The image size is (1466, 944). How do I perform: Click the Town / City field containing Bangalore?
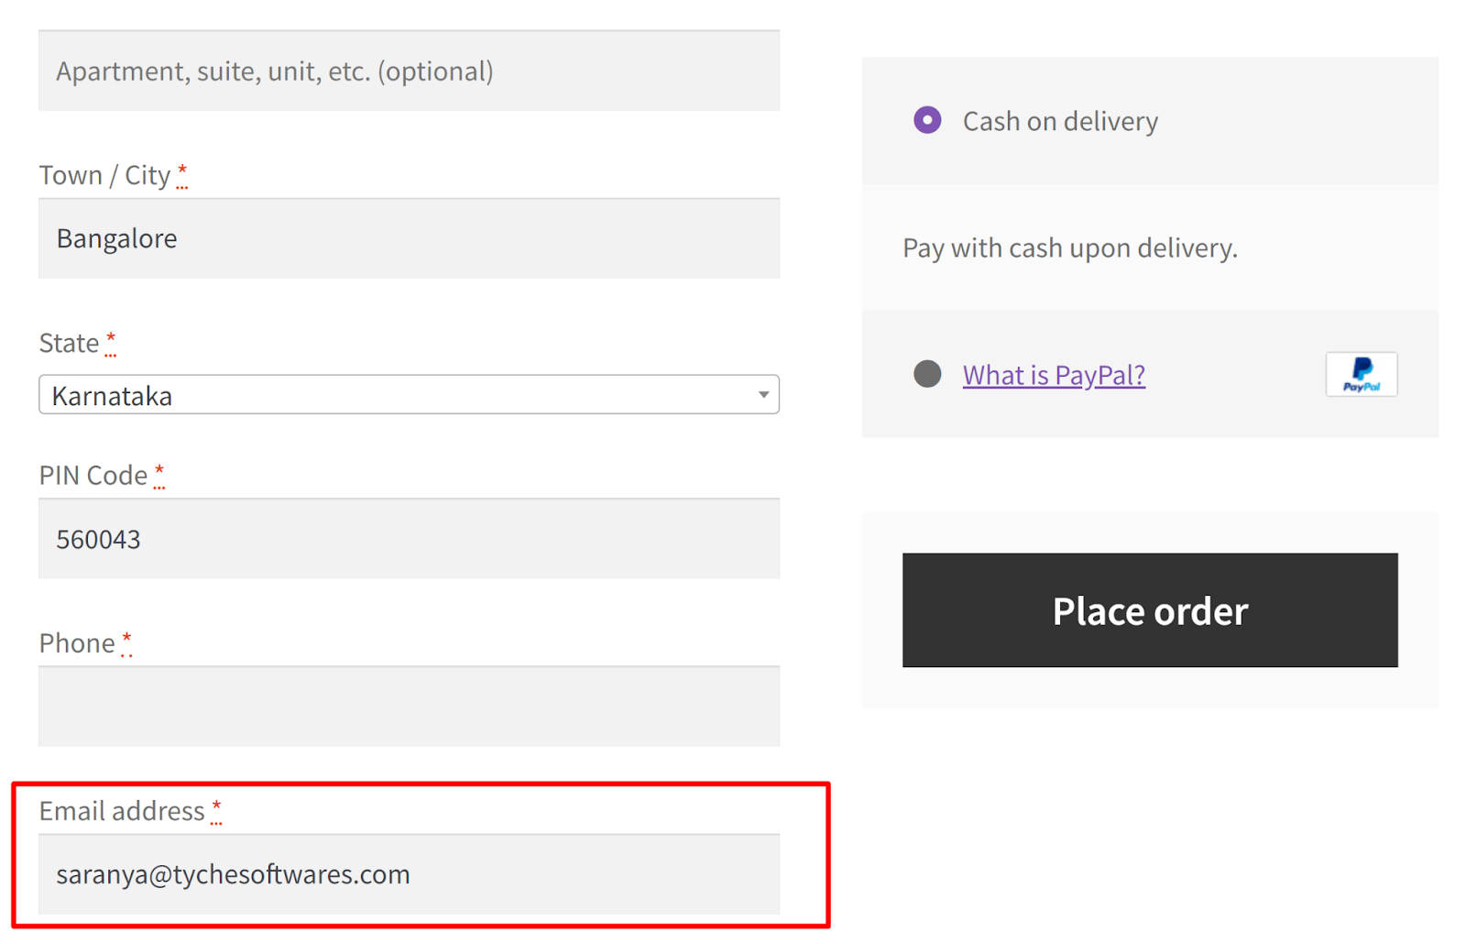point(409,238)
